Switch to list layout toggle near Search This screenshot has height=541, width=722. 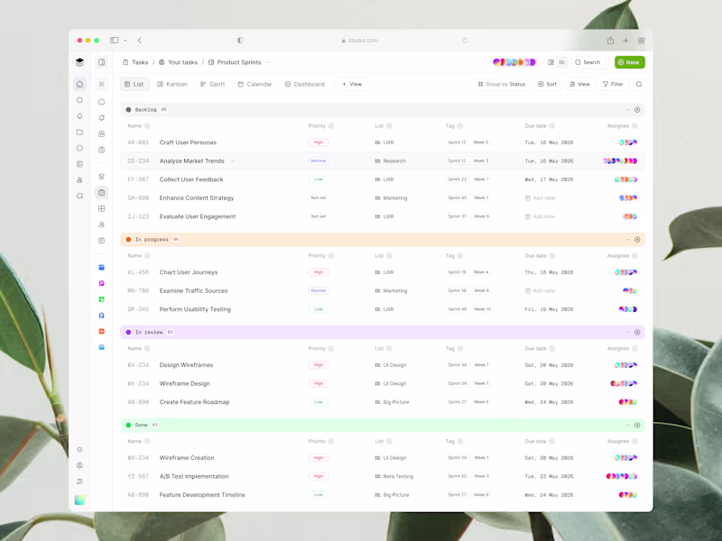coord(562,62)
